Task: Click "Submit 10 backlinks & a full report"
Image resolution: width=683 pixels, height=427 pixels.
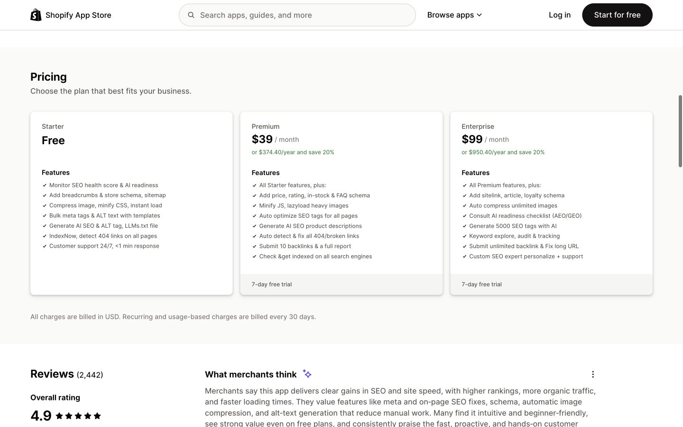Action: click(x=305, y=246)
